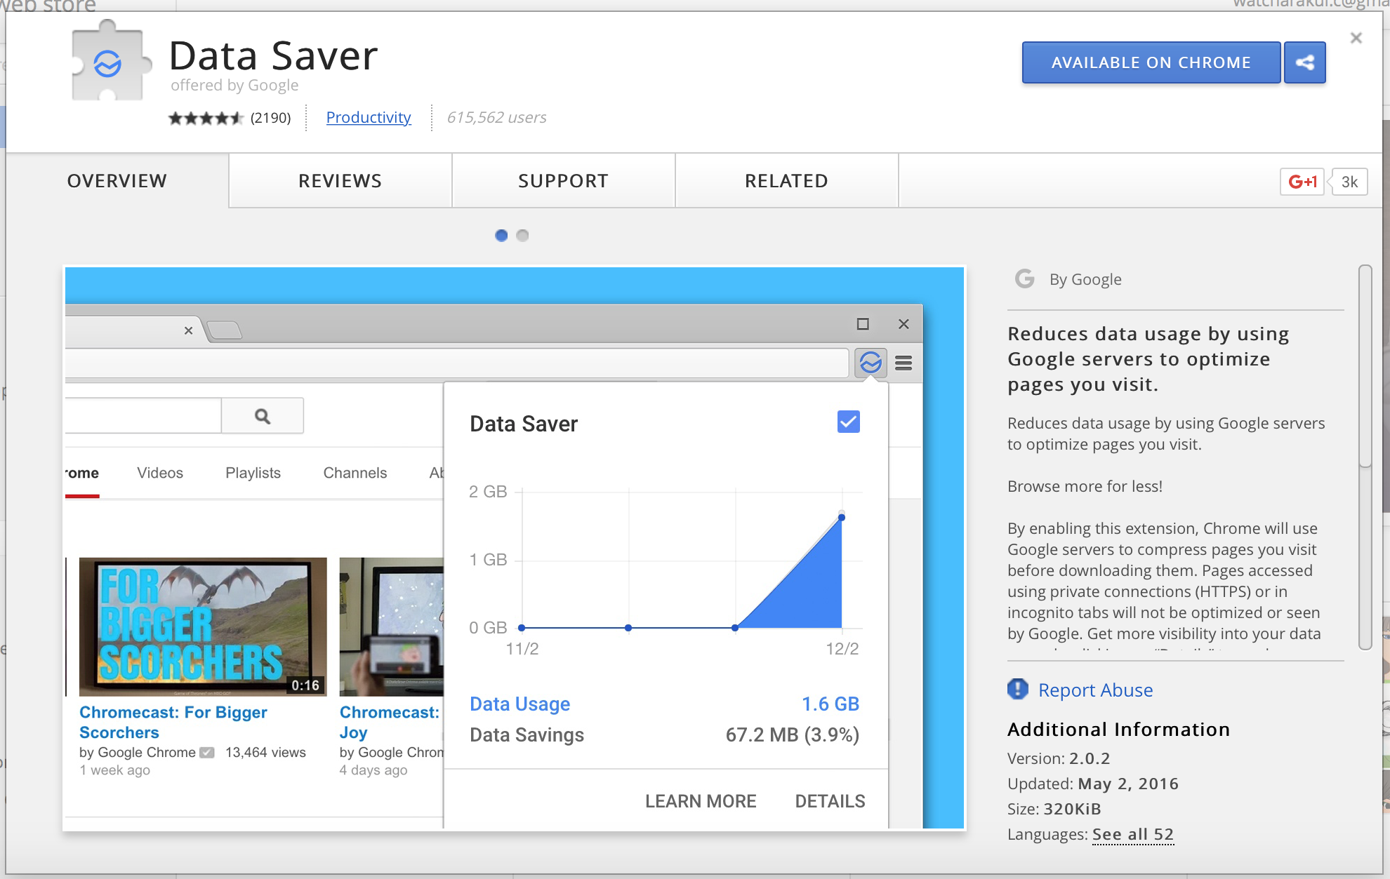Click the 1.6 GB usage value

point(831,704)
